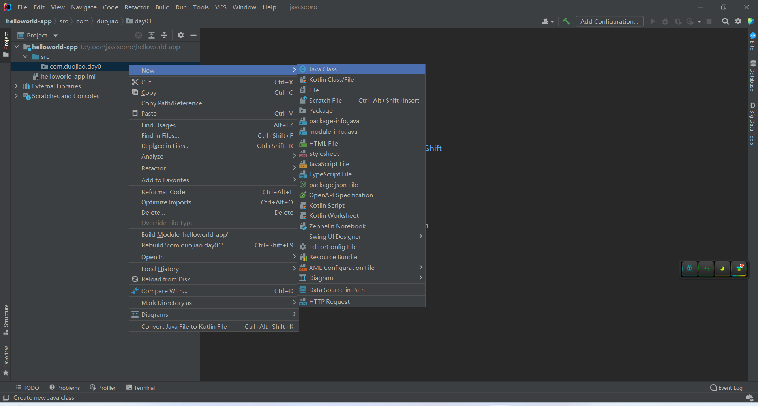Choose HTTP Request in New submenu
The width and height of the screenshot is (758, 406).
click(361, 302)
